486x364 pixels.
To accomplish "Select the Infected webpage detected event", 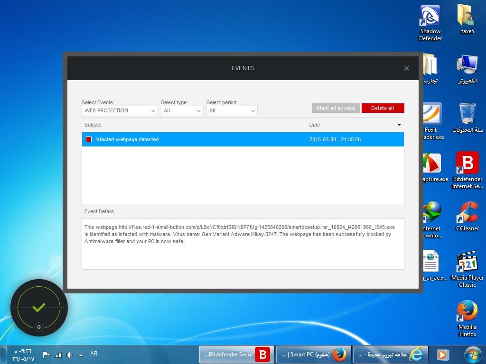I will (243, 139).
